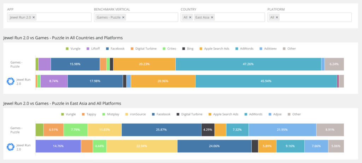Screen dimensions: 362x163
Task: Remove the East Asia country tag
Action: [x=212, y=17]
